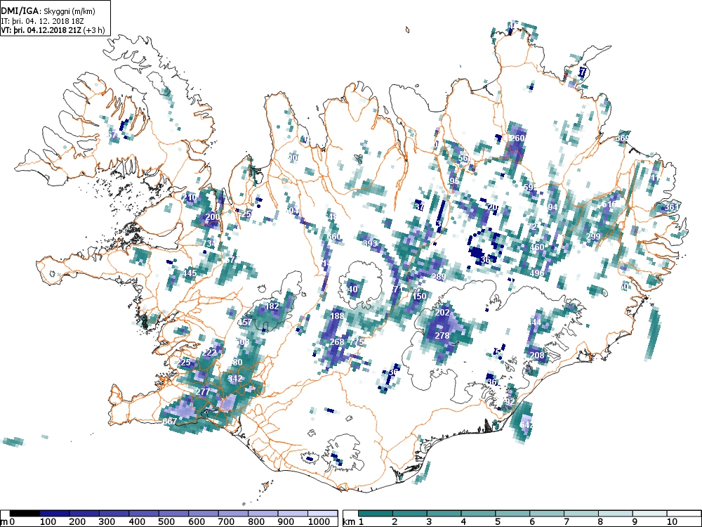Pick the navy legend swatch between 100 and 200
This screenshot has height=527, width=702.
[55, 514]
